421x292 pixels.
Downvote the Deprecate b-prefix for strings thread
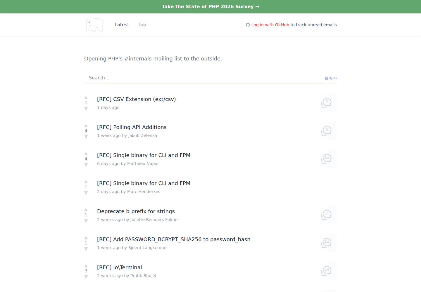86,221
